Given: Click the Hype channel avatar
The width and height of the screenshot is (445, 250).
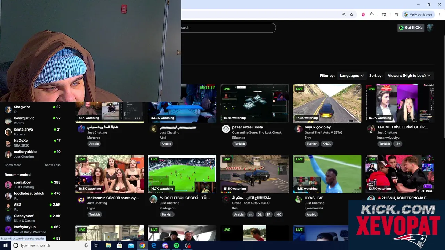Looking at the screenshot, I should click(81, 199).
